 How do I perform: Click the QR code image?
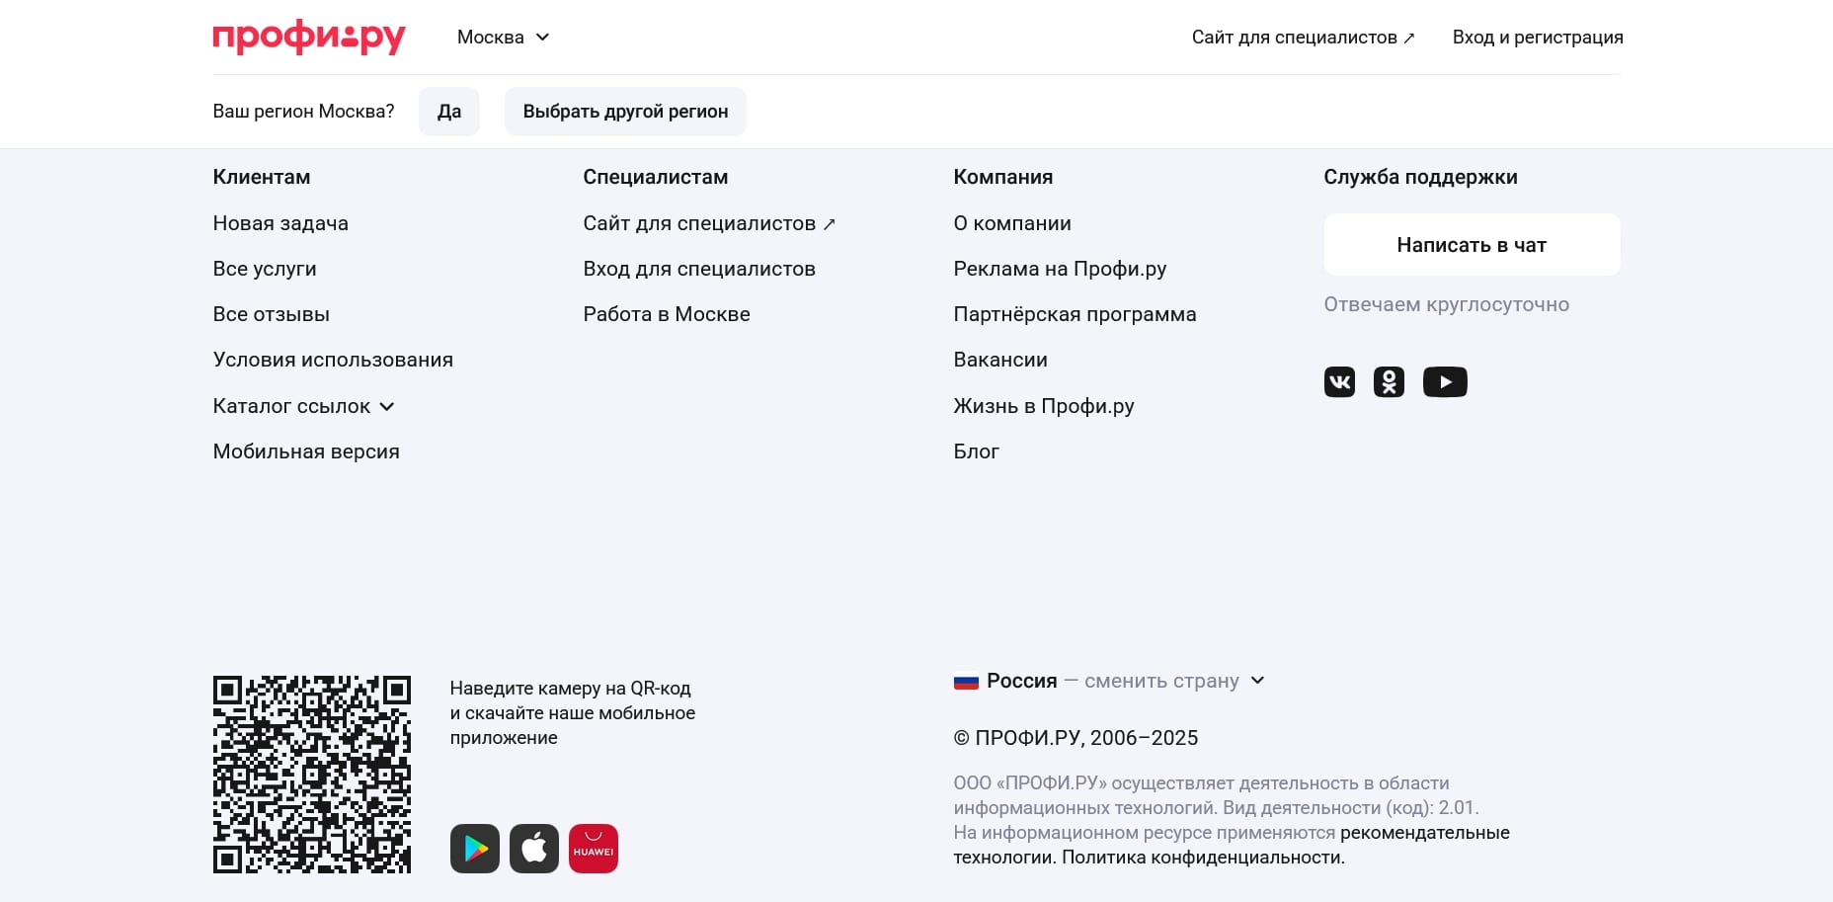[x=312, y=774]
